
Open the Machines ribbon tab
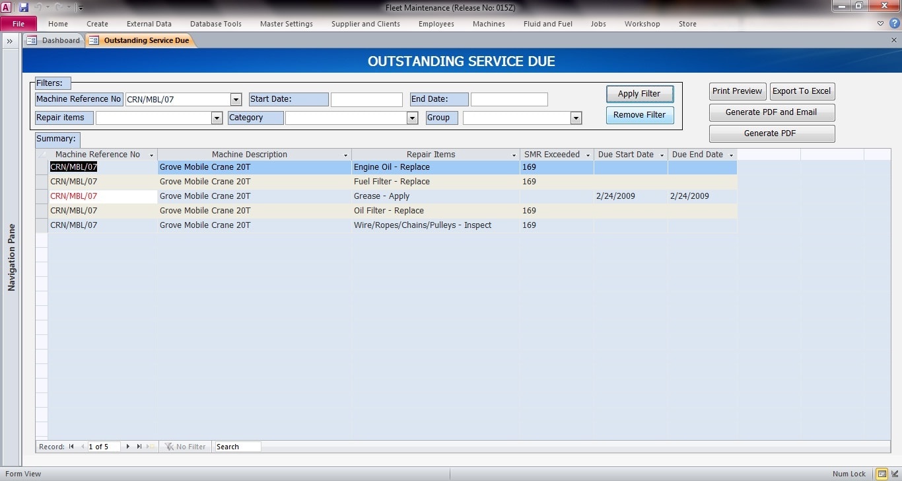(x=489, y=24)
